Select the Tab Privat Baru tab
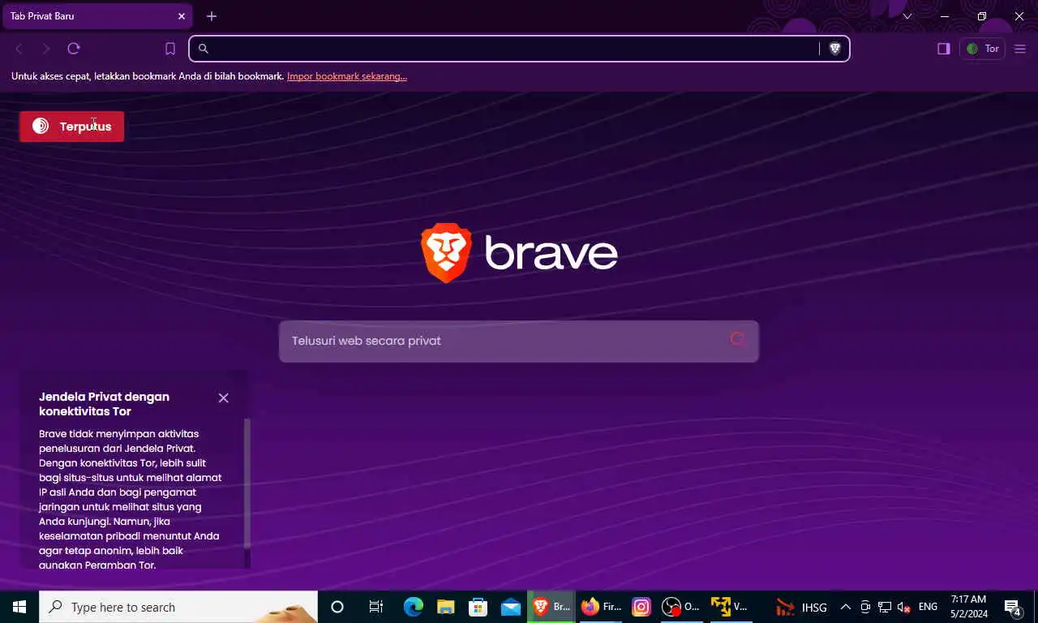Image resolution: width=1038 pixels, height=623 pixels. pyautogui.click(x=96, y=16)
